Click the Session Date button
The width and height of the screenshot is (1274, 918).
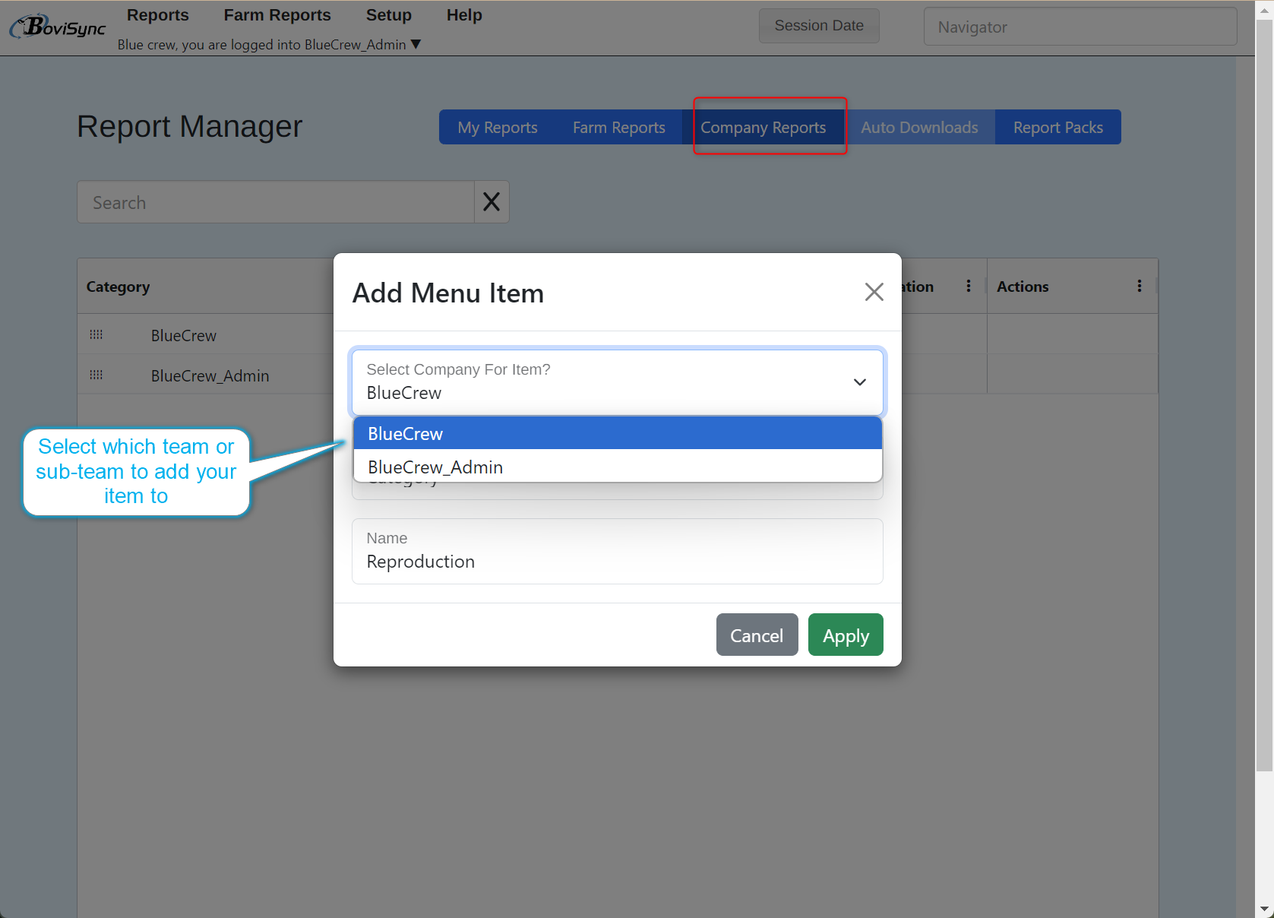point(819,26)
